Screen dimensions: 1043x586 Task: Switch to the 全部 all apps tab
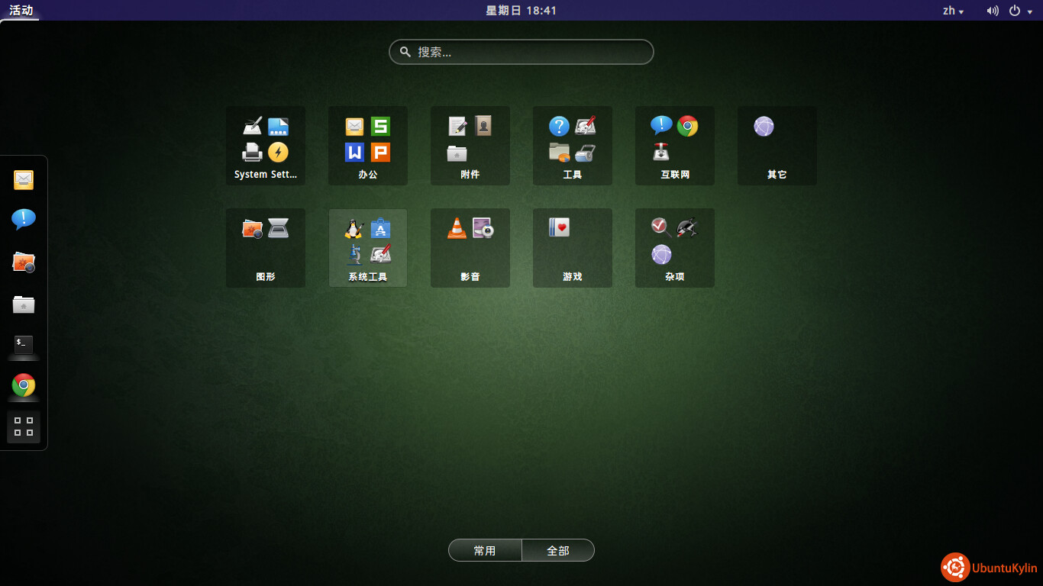pos(558,550)
